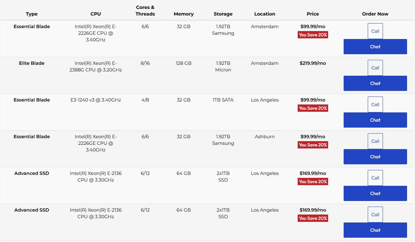Click Call for the last Advanced SSD

tap(375, 215)
